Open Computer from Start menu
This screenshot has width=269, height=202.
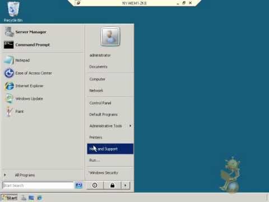click(x=110, y=79)
